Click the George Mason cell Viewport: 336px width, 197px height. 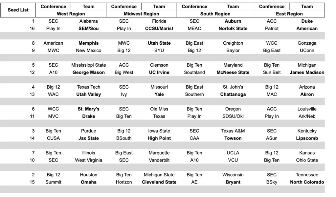click(89, 73)
